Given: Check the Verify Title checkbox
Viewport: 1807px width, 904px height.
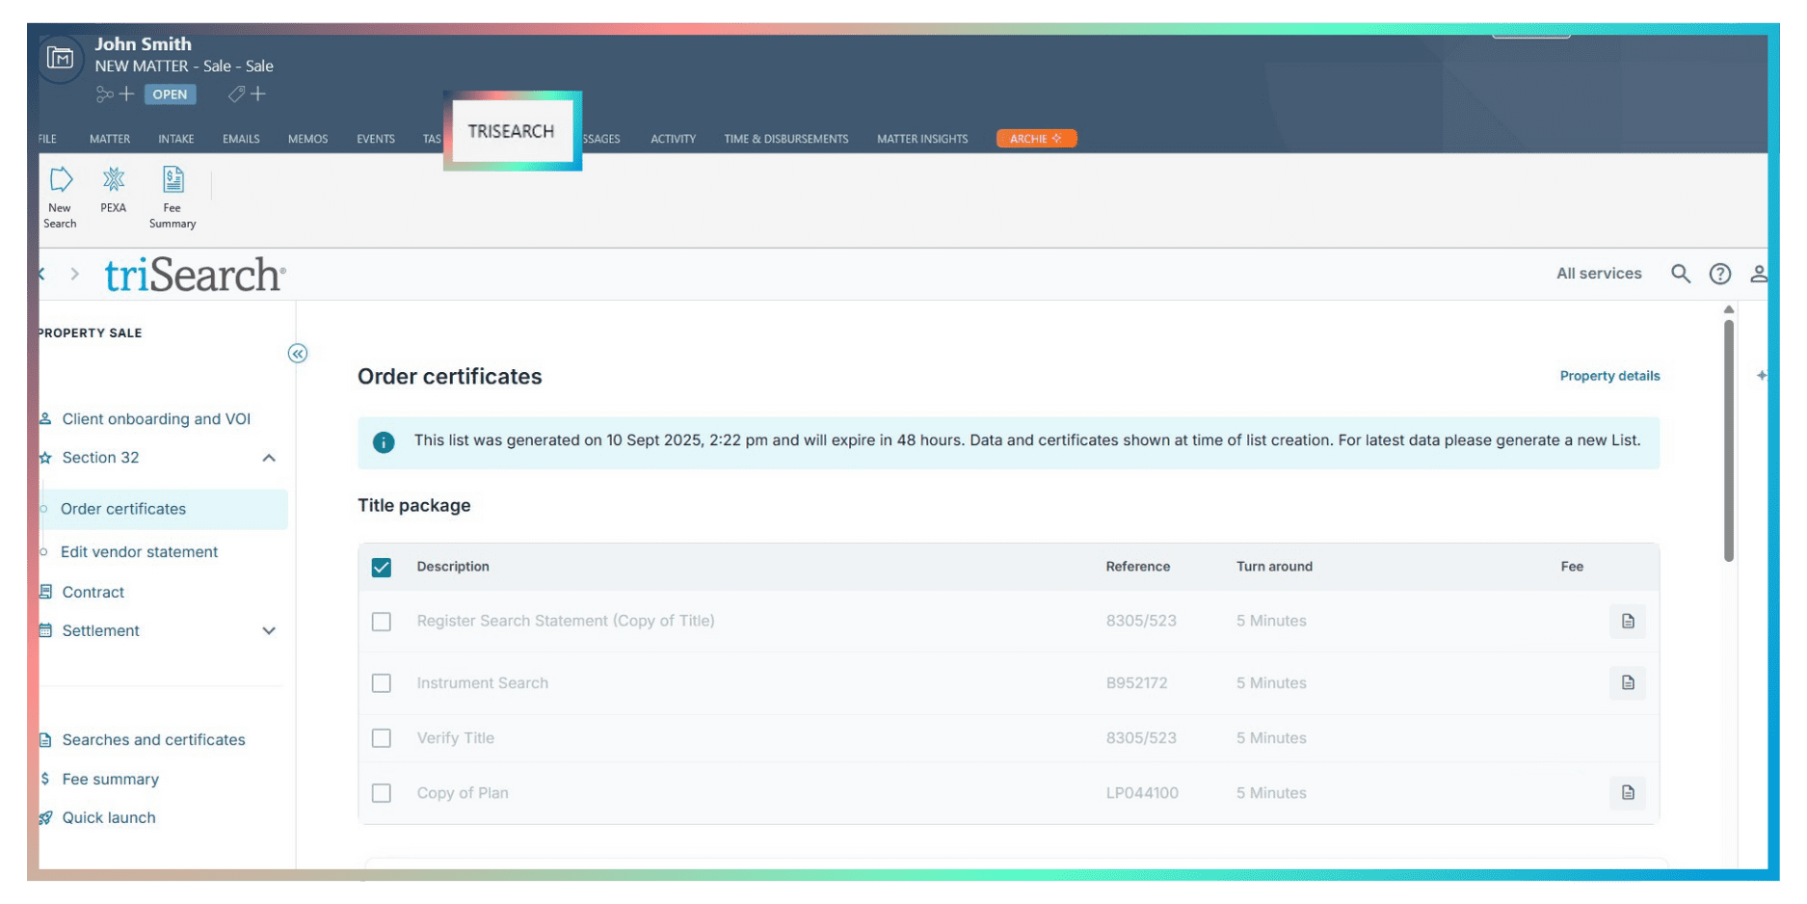Looking at the screenshot, I should tap(382, 738).
